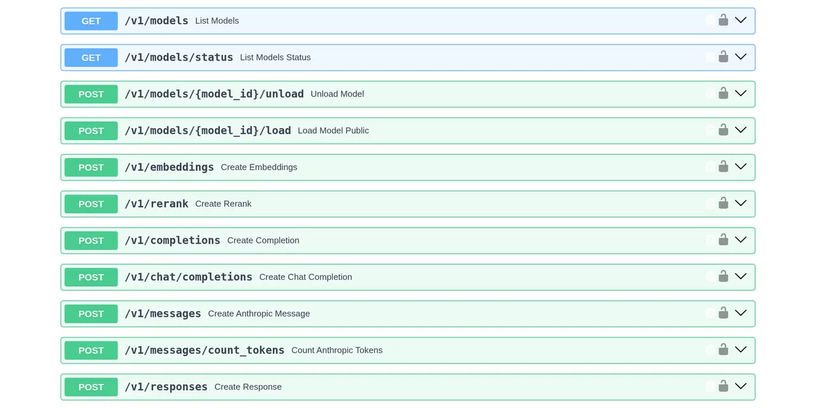Copy path icon for /v1/messages endpoint
816x408 pixels.
pyautogui.click(x=710, y=314)
